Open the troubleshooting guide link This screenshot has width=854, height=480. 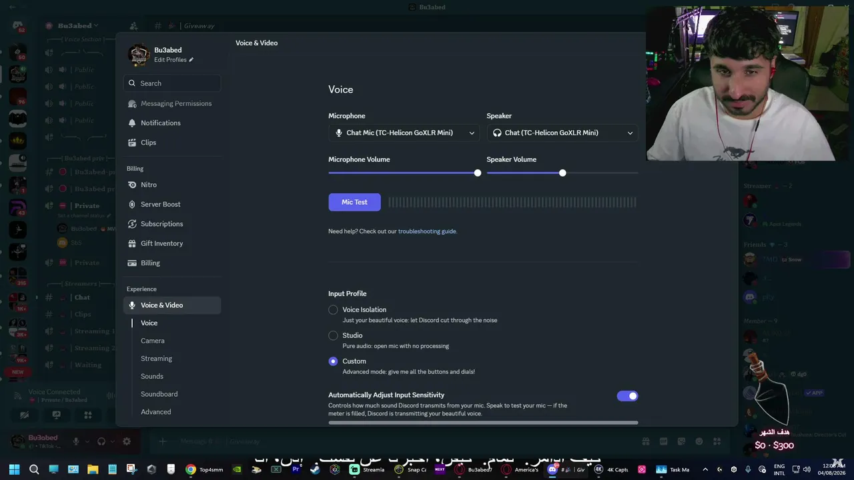click(427, 231)
